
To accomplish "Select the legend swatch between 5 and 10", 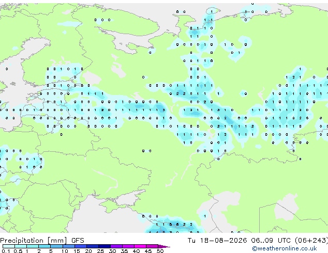I will pos(56,246).
